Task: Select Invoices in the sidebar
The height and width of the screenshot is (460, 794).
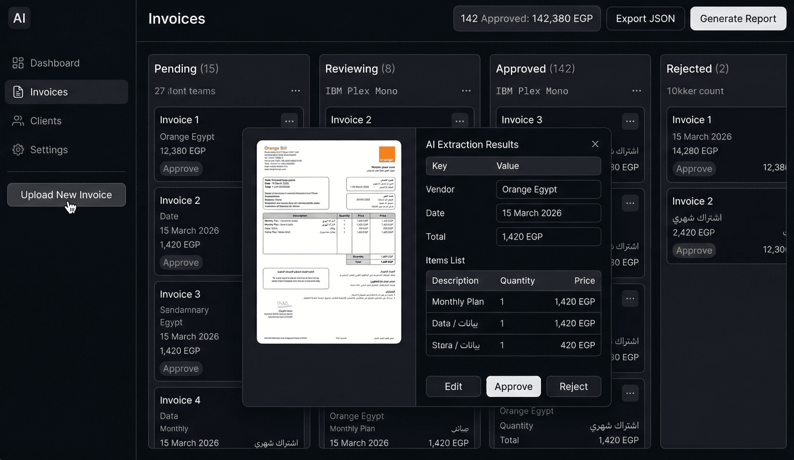Action: tap(66, 92)
